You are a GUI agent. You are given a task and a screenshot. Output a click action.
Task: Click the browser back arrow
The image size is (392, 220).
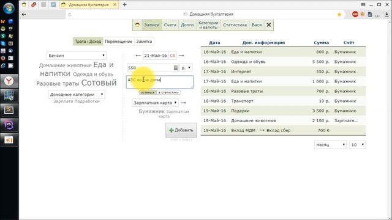pyautogui.click(x=24, y=15)
